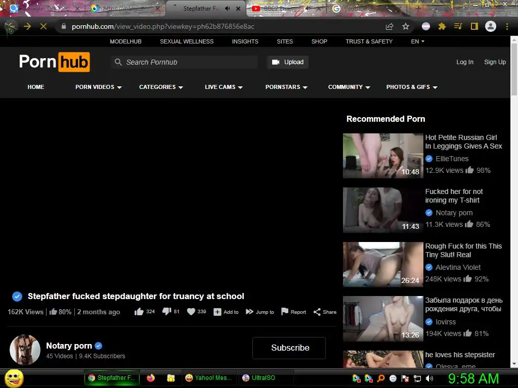Click the YouTube tab favicon
The height and width of the screenshot is (388, 518).
point(255,9)
